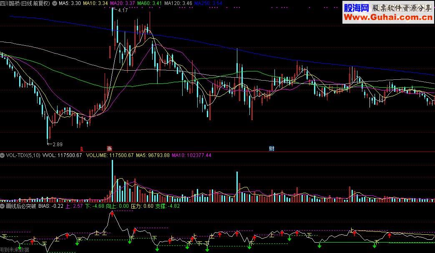Click the 支撑: -4.82 value
The width and height of the screenshot is (435, 253).
[167, 206]
